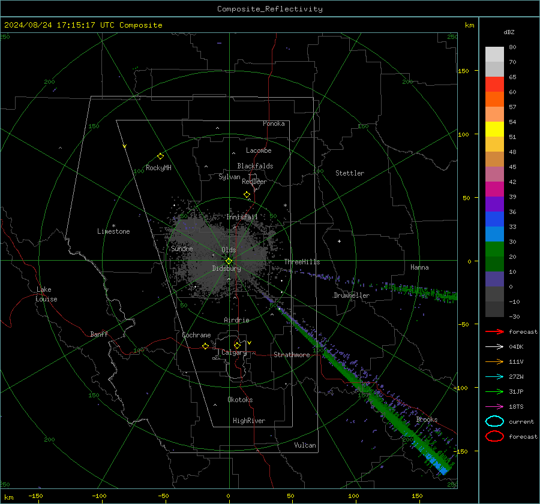Click the green echo streak east of Drumheller
Viewport: 540px width, 504px height.
pos(420,292)
